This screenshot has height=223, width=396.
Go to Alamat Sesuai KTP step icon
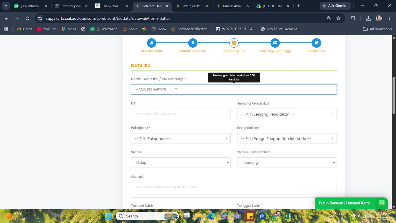[x=193, y=43]
